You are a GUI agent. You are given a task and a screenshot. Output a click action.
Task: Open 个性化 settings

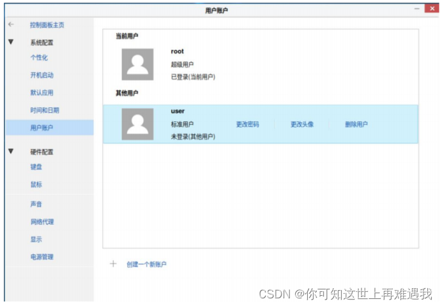coord(39,57)
